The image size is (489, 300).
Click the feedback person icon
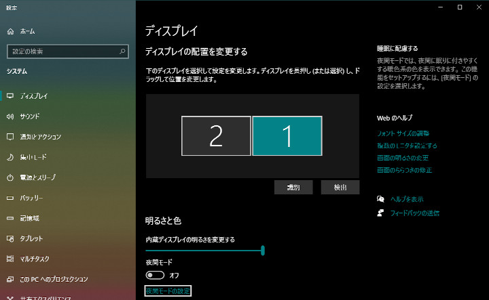[380, 213]
